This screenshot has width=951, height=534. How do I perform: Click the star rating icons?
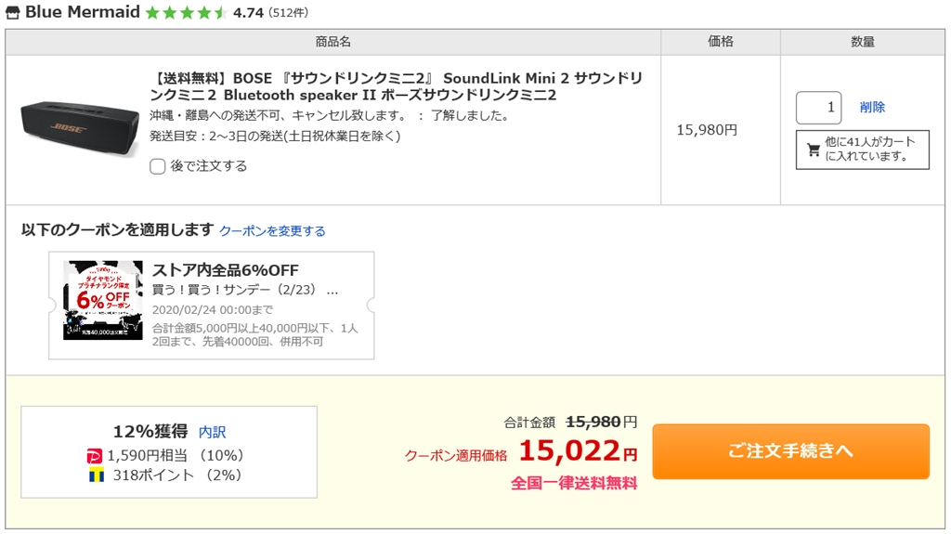[x=186, y=13]
